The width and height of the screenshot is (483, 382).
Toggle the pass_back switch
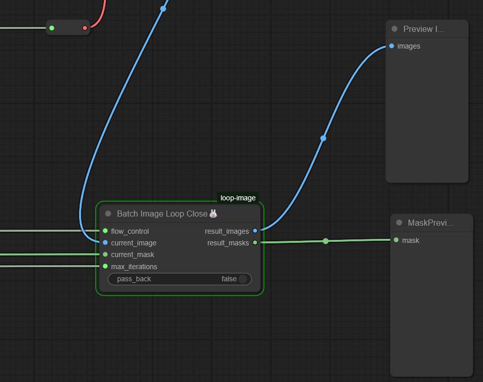pyautogui.click(x=242, y=279)
